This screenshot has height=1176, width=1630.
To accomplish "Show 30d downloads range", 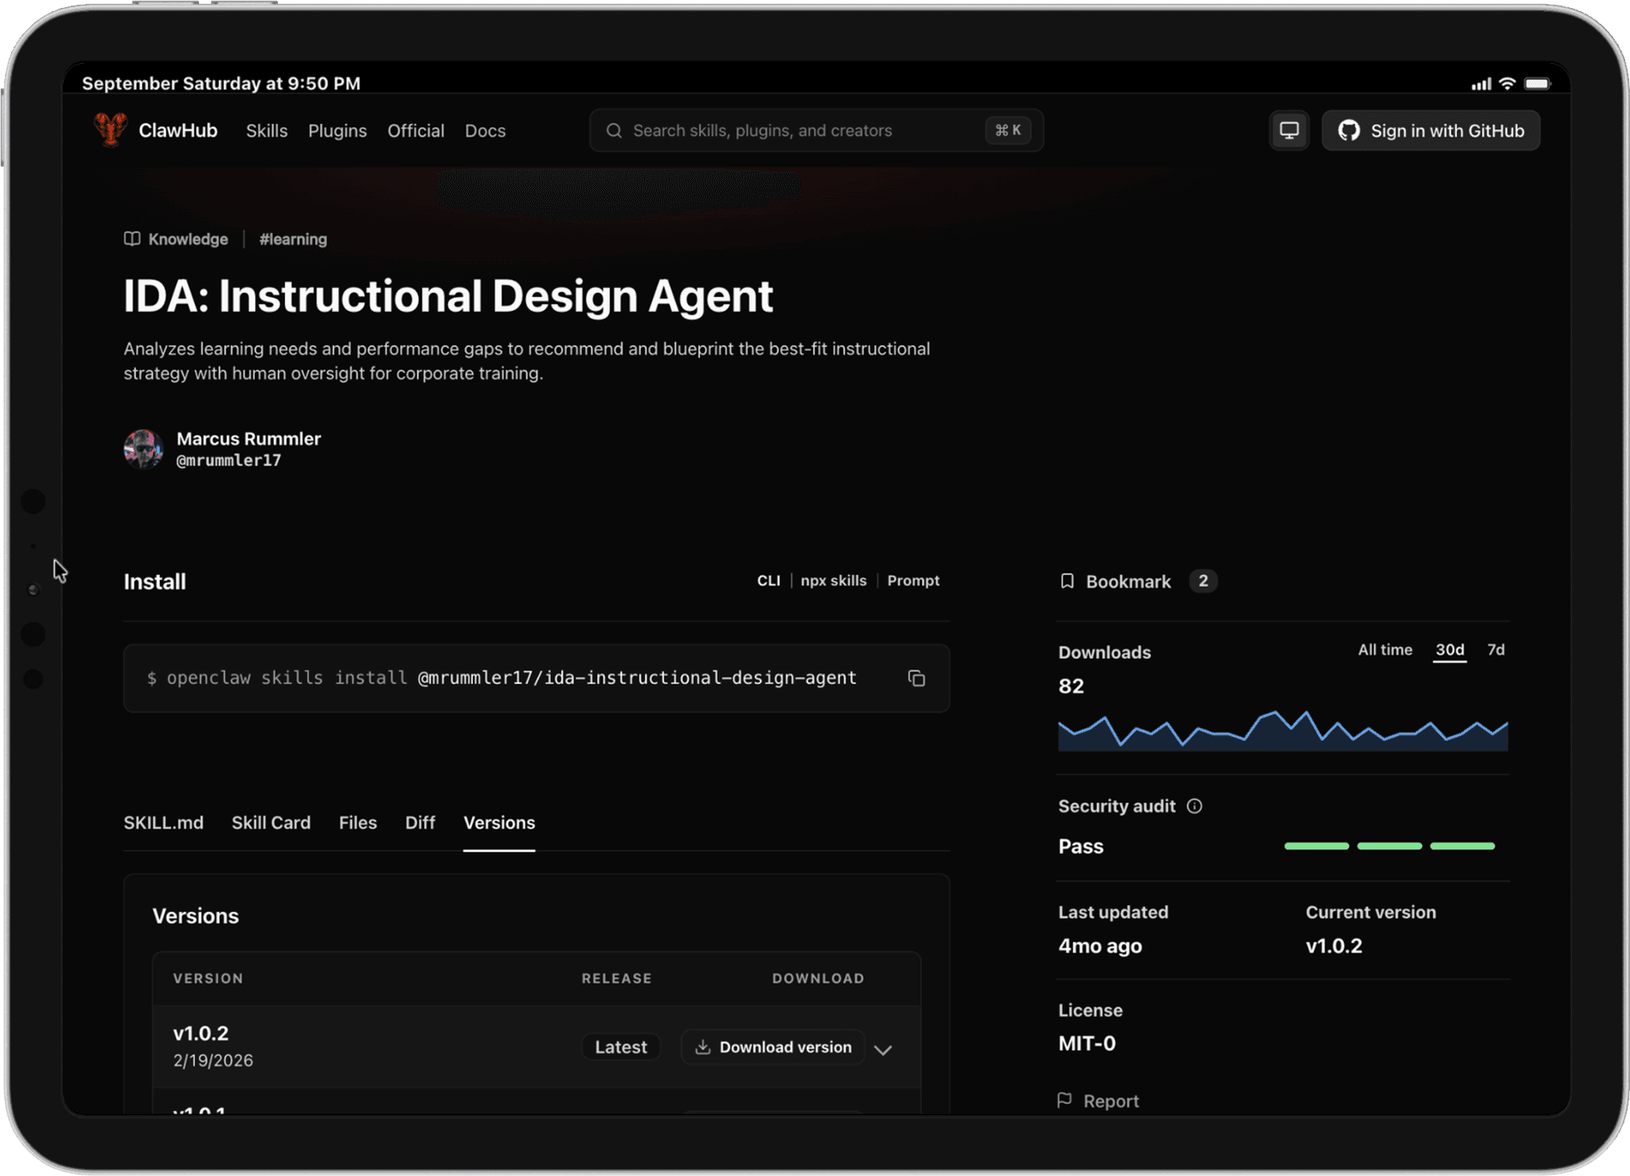I will tap(1449, 650).
